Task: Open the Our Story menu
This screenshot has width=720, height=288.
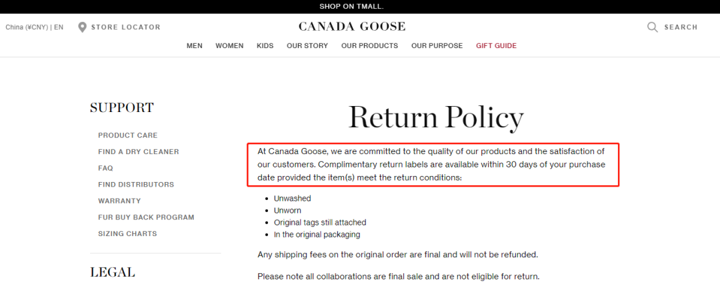Action: pyautogui.click(x=307, y=46)
